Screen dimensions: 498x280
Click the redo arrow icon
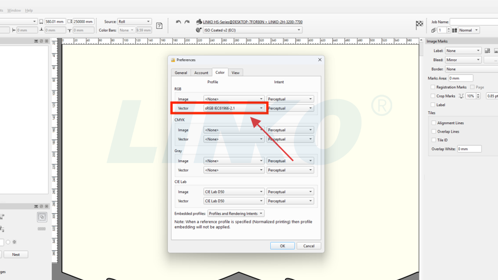click(x=187, y=22)
